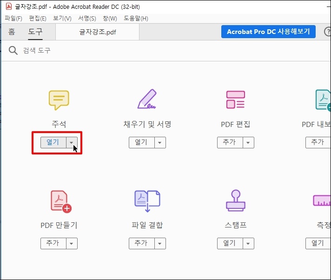Open the 파일(F) menu
Image resolution: width=331 pixels, height=280 pixels.
(13, 19)
